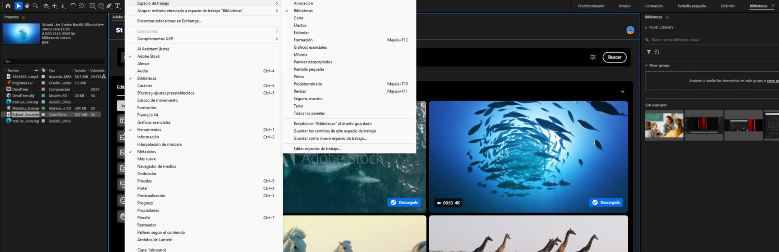Toggle Herramientas panel in the menu

[204, 130]
